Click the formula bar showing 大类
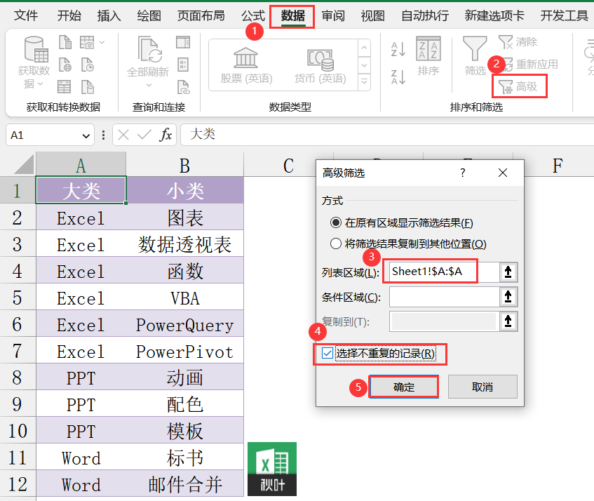Viewport: 594px width, 501px height. 387,135
